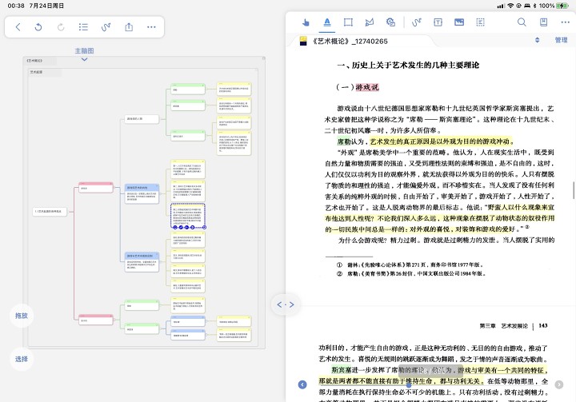Tap the 管理 button
Viewport: 576px width, 402px height.
tap(561, 40)
